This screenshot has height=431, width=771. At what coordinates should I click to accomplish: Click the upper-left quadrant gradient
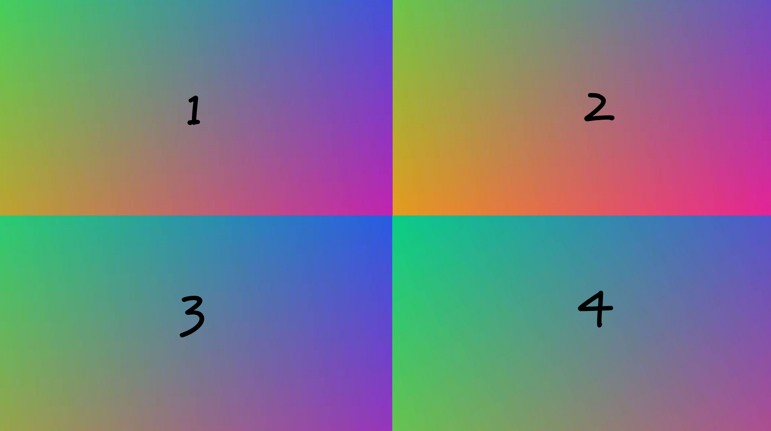tap(193, 108)
